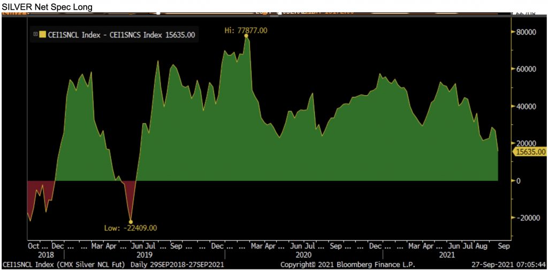Click the 2021 year label on axis
The image size is (548, 270).
pos(445,256)
